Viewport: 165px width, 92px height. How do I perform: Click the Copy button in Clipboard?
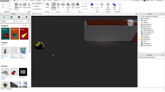(8, 3)
